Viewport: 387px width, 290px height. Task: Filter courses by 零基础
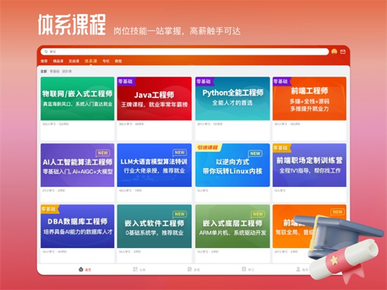(55, 71)
